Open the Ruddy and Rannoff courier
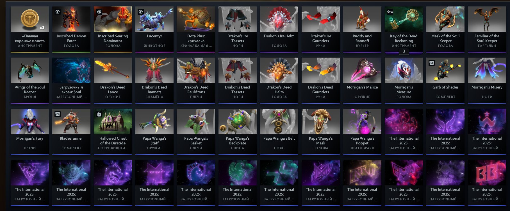This screenshot has height=211, width=510. 362,29
